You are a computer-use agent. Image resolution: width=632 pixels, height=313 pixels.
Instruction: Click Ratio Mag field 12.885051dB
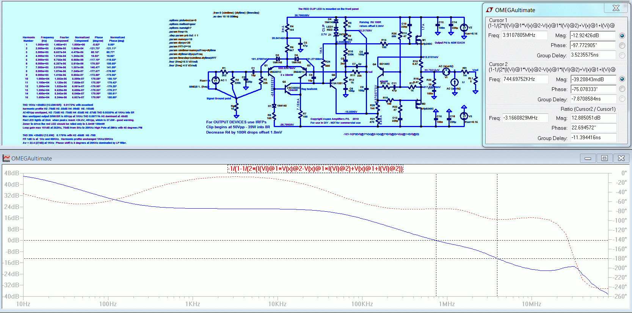[593, 118]
